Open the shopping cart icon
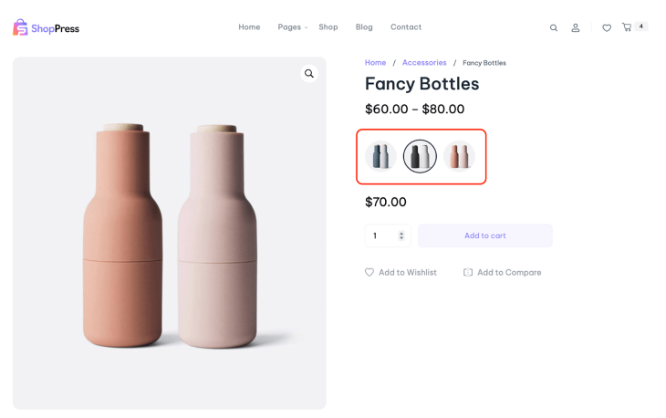The width and height of the screenshot is (666, 418). pyautogui.click(x=627, y=27)
